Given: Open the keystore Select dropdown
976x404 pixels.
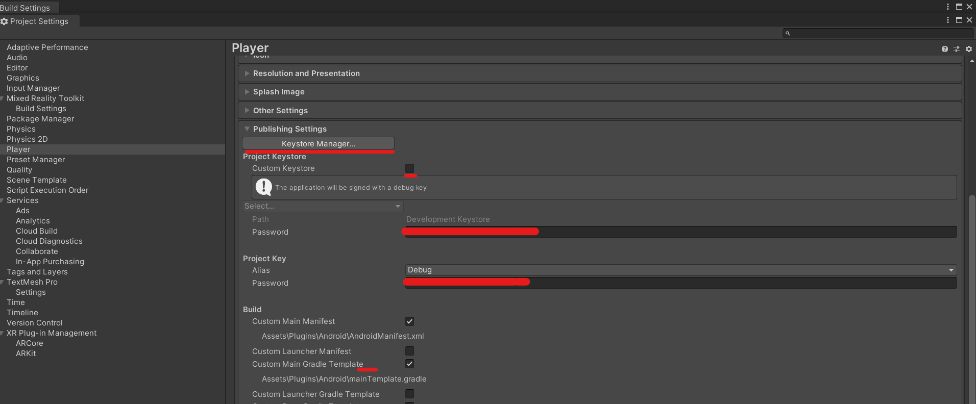Looking at the screenshot, I should 323,206.
